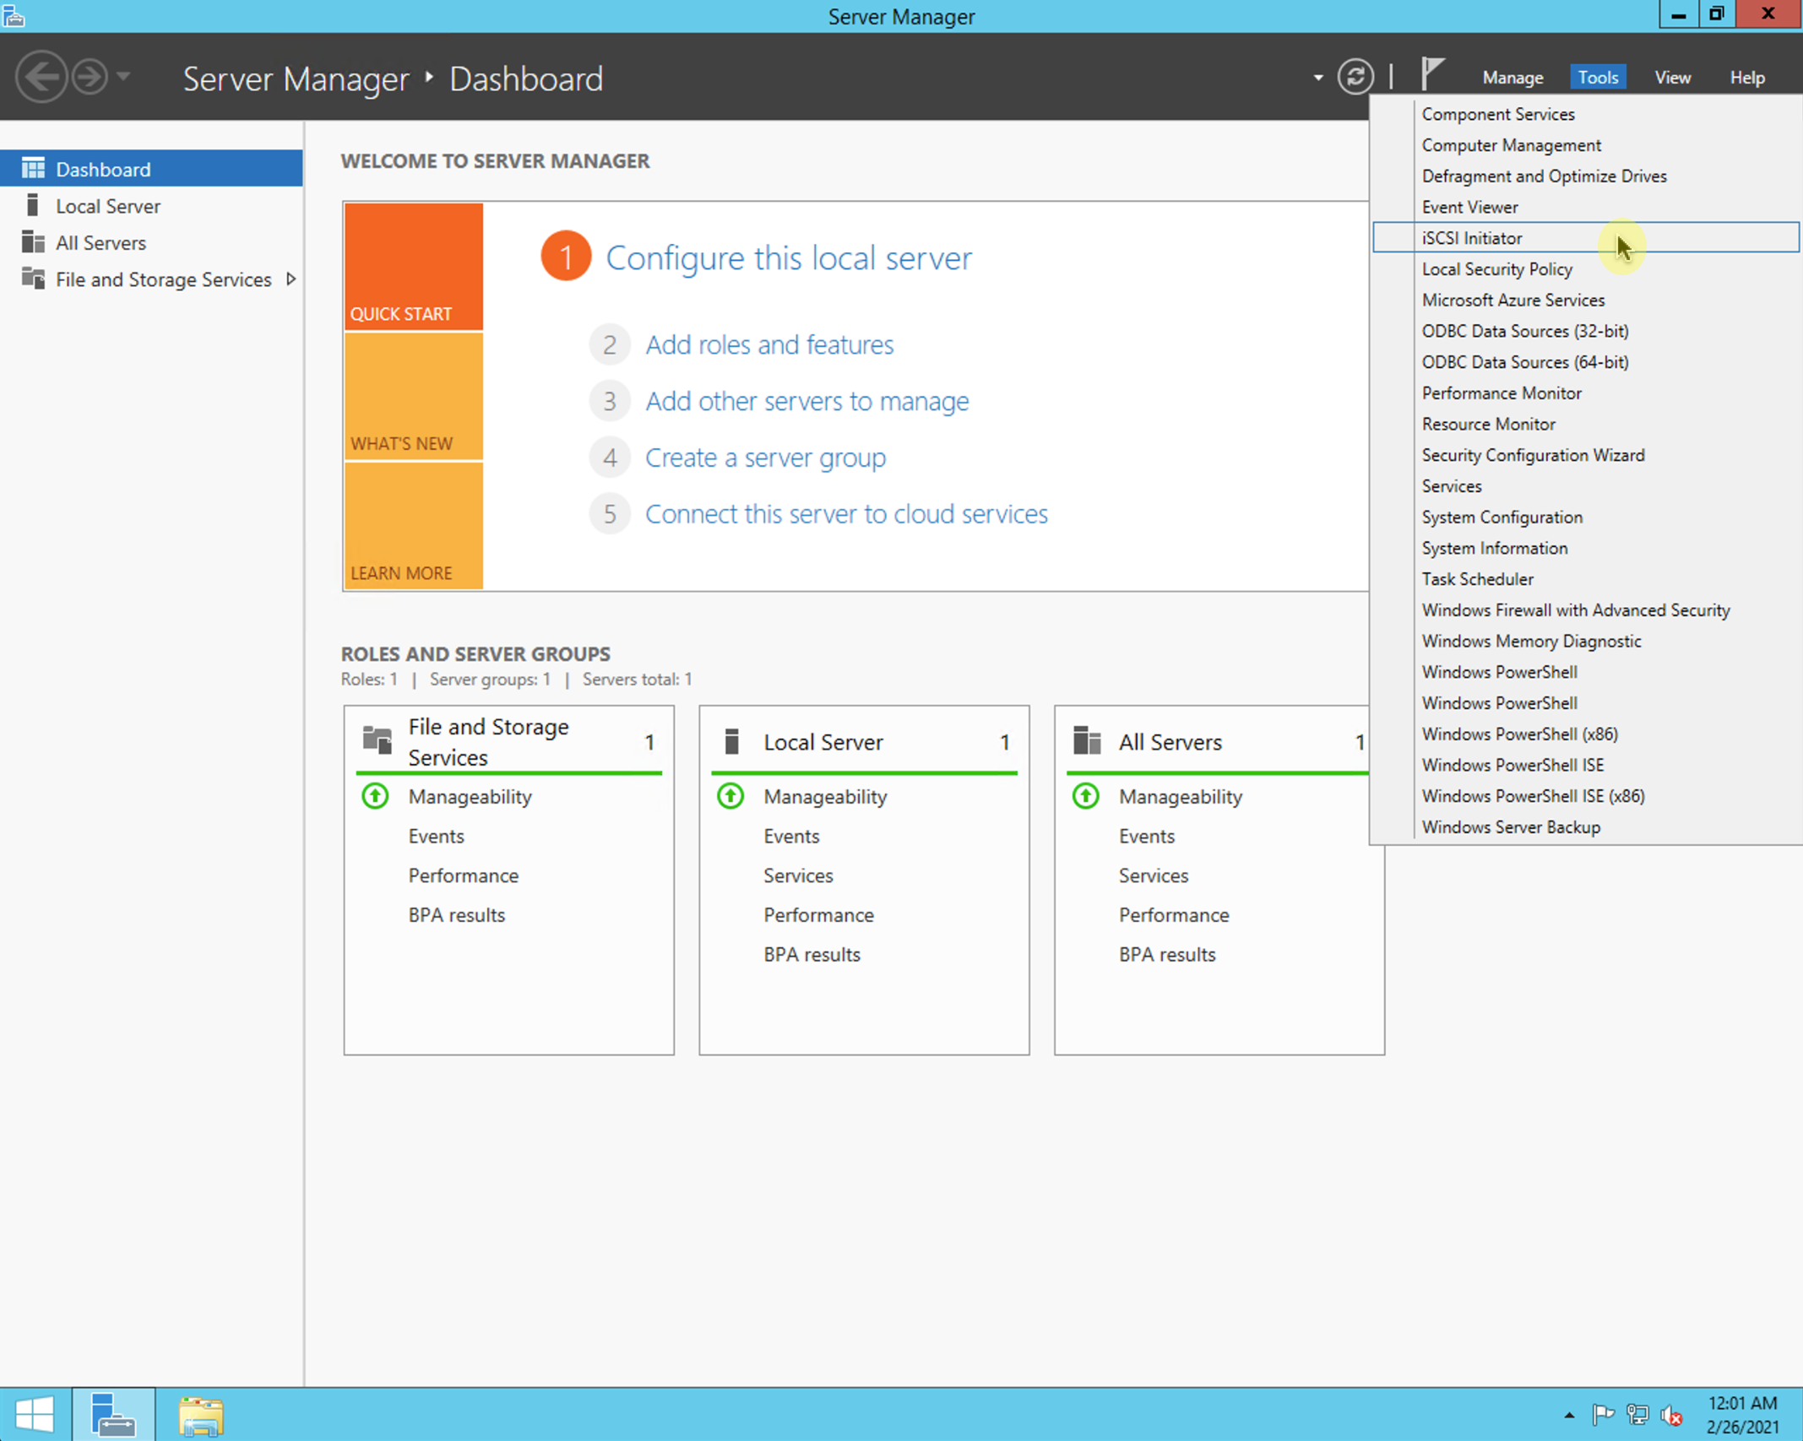Expand File and Storage Services in the sidebar
Image resolution: width=1803 pixels, height=1441 pixels.
coord(291,279)
